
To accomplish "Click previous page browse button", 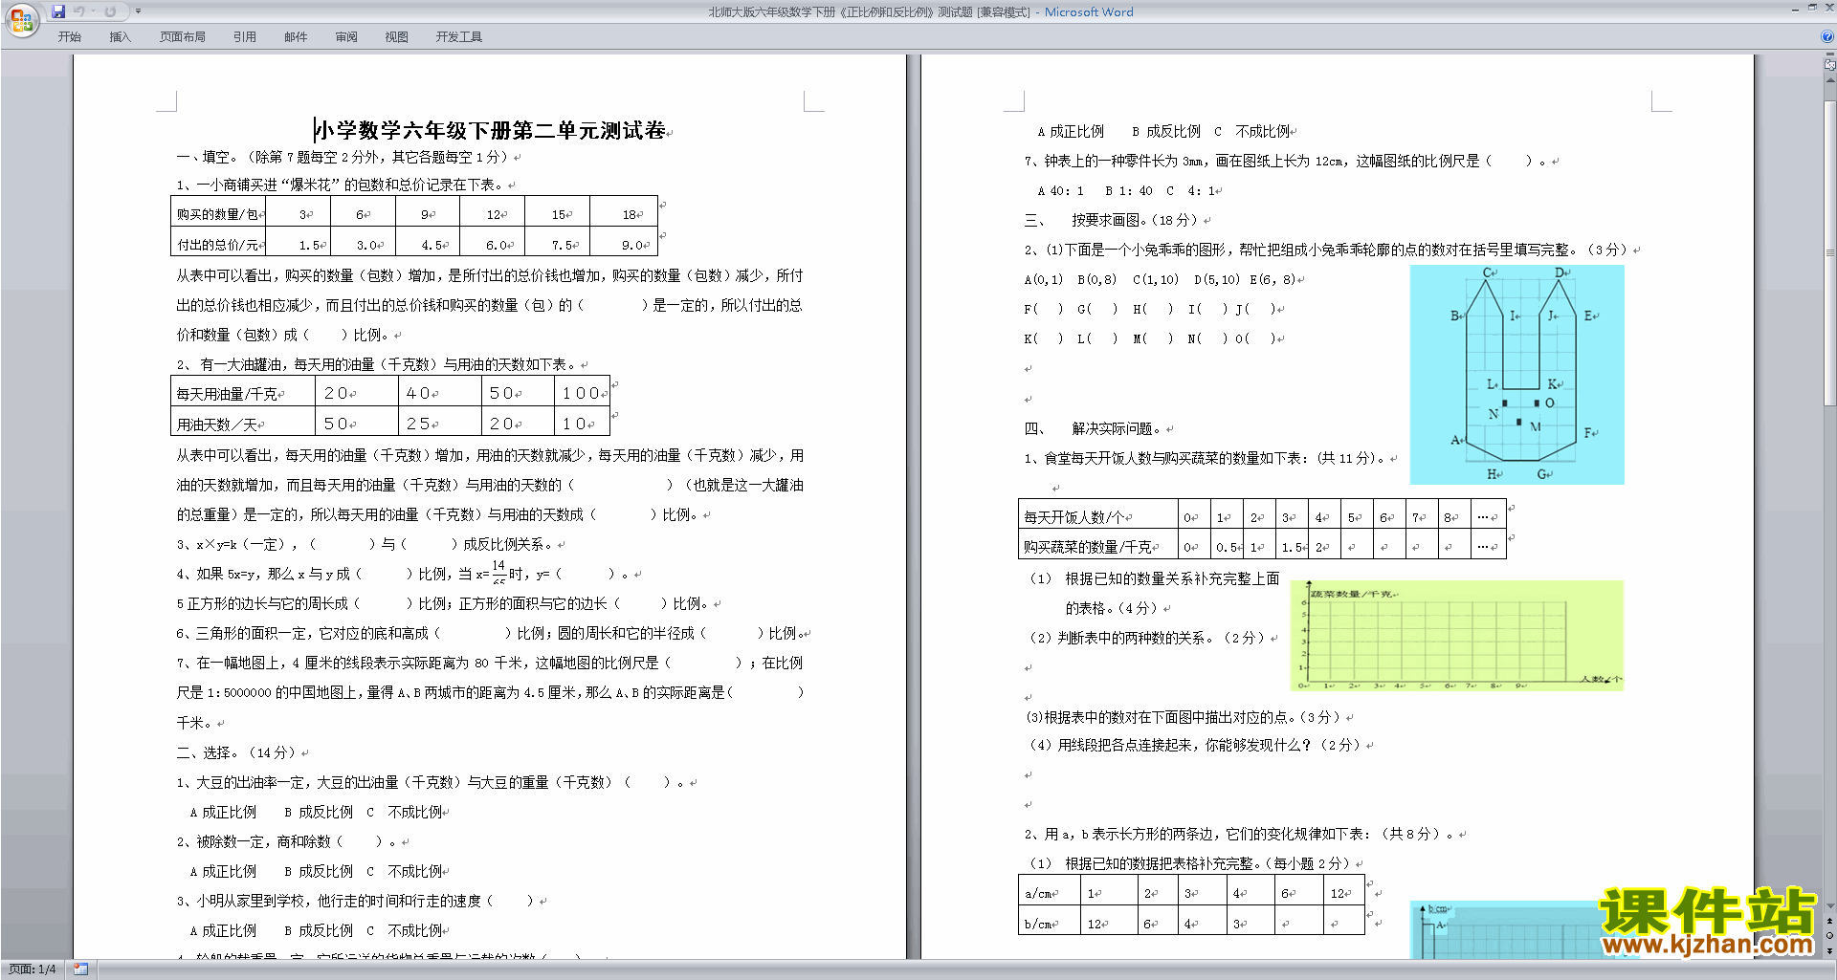I will click(1830, 922).
